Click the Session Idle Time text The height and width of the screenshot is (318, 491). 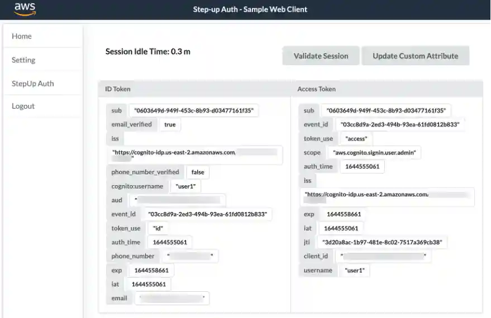[x=148, y=51]
